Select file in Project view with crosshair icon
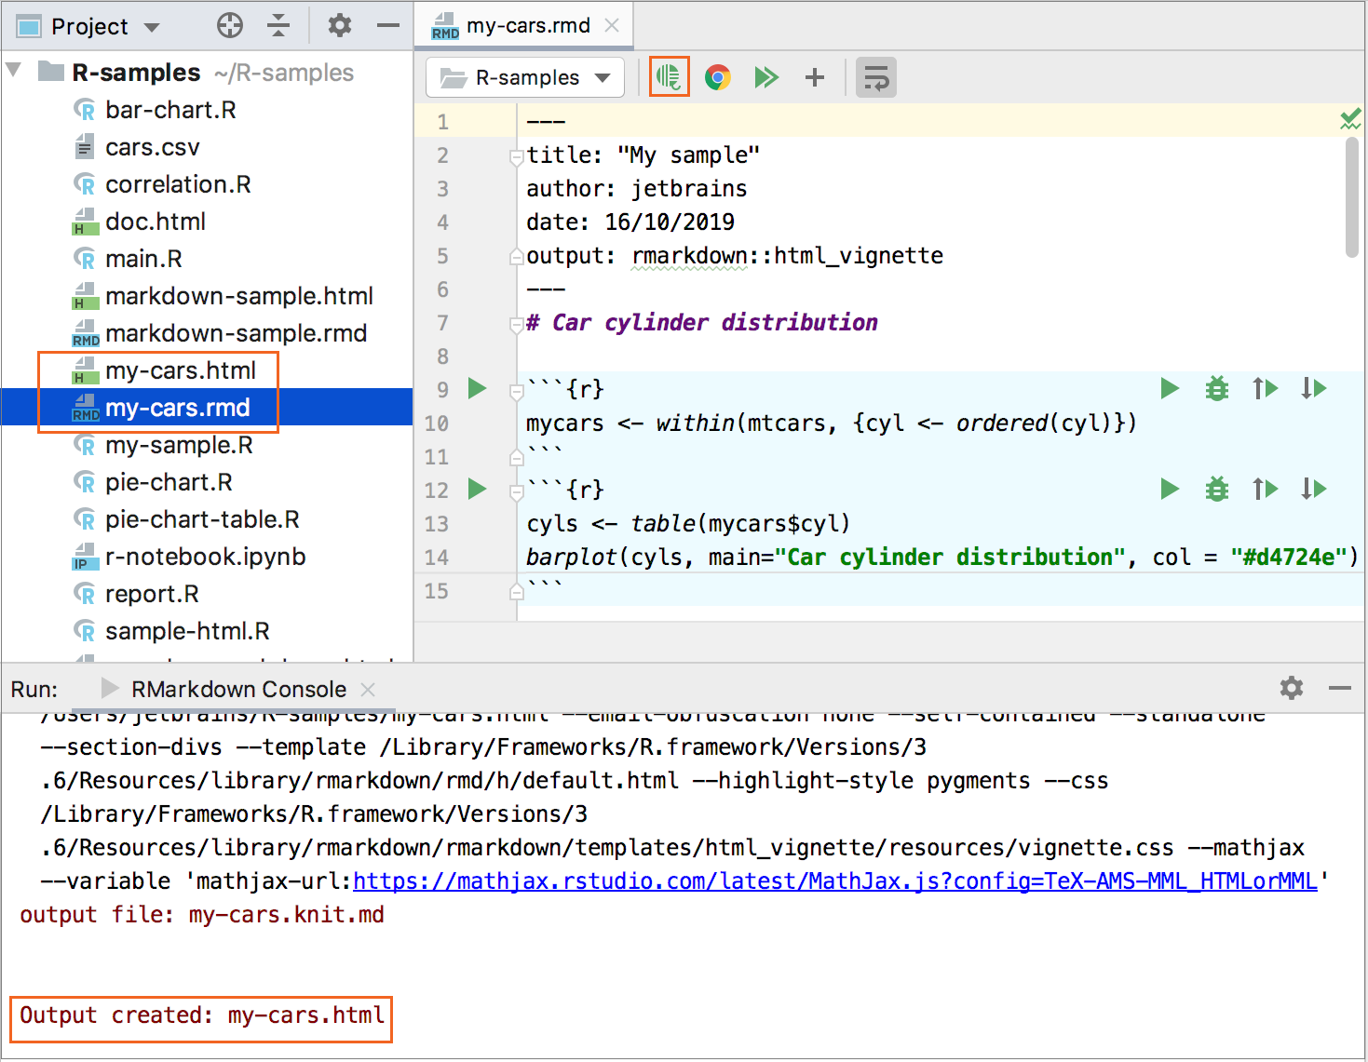Screen dimensions: 1368x1062 [229, 25]
